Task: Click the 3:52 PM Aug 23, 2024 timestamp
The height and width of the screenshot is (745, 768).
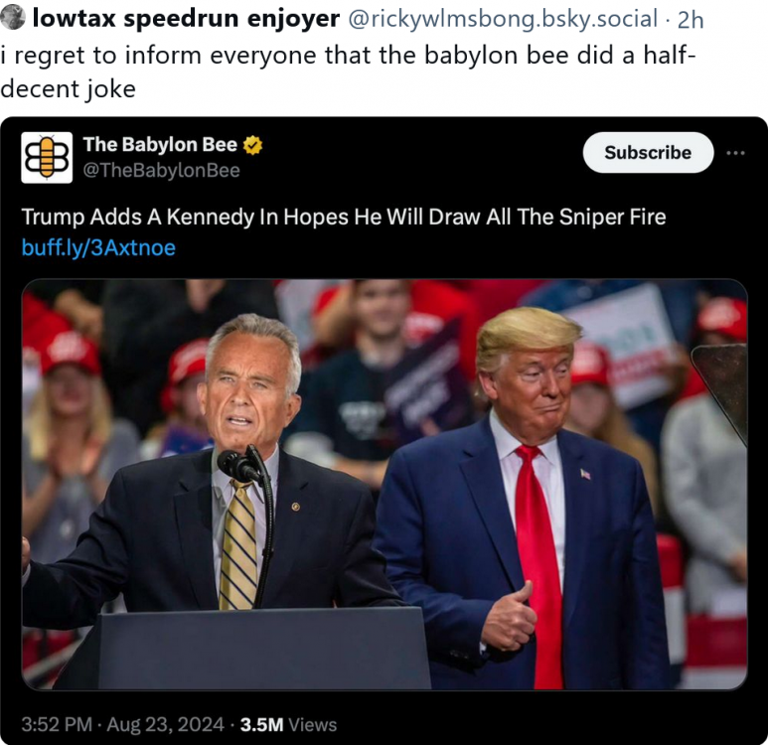Action: click(x=123, y=724)
